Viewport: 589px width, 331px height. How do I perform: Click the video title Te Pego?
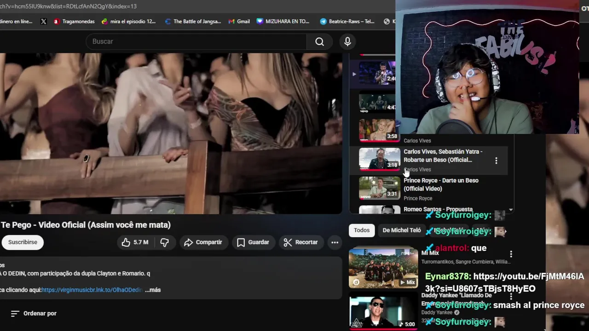tap(86, 225)
